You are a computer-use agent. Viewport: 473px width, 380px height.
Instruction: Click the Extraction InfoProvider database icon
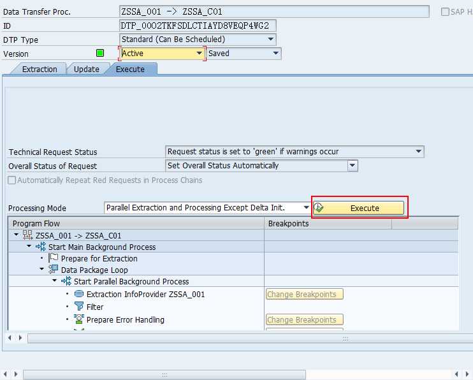[79, 294]
